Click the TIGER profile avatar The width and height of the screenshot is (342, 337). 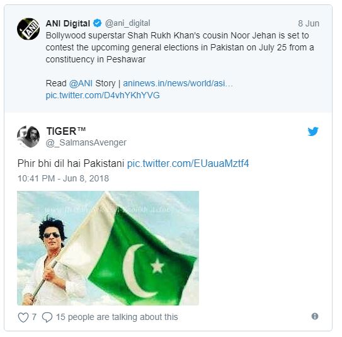(x=28, y=137)
